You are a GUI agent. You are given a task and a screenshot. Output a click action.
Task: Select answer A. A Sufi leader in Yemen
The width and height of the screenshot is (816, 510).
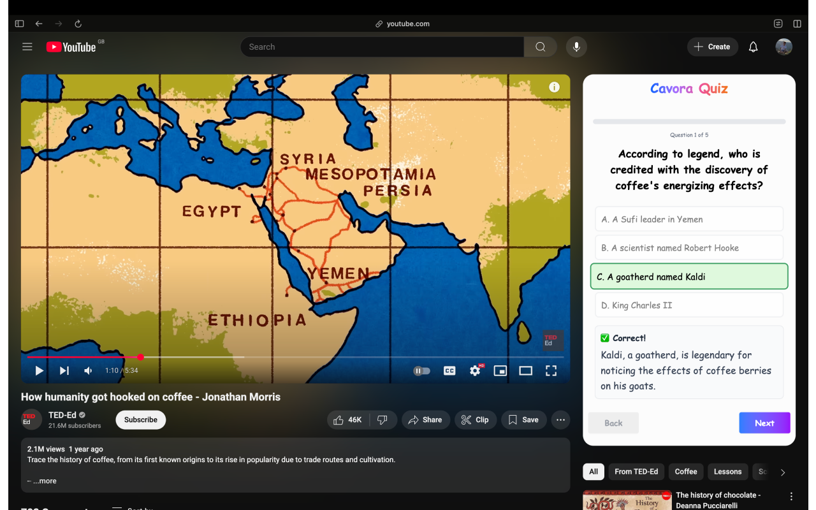(689, 219)
